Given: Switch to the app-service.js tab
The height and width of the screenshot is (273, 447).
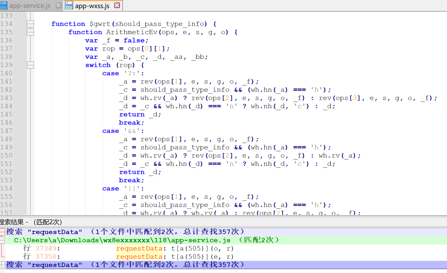Looking at the screenshot, I should point(29,5).
